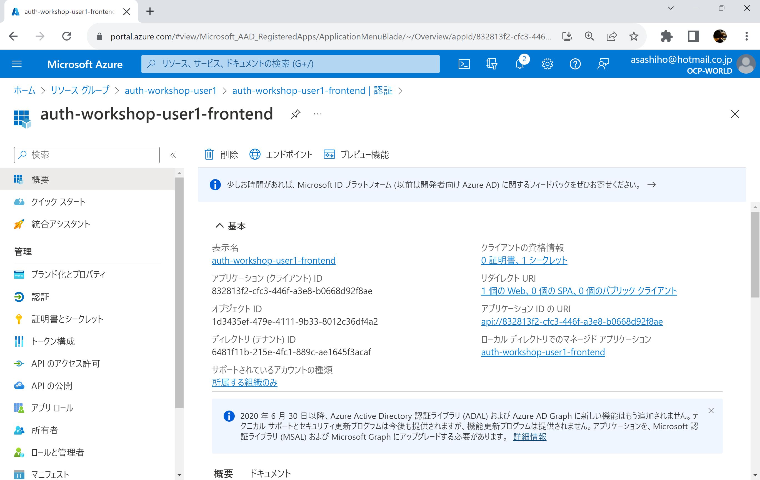760x480 pixels.
Task: Click inside the resource search field
Action: pos(290,64)
